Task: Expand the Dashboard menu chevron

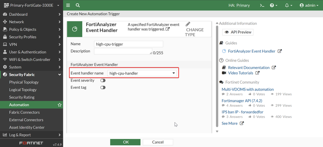Action: click(59, 14)
